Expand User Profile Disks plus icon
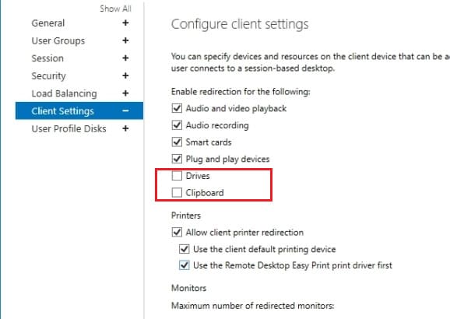This screenshot has width=450, height=319. point(125,128)
